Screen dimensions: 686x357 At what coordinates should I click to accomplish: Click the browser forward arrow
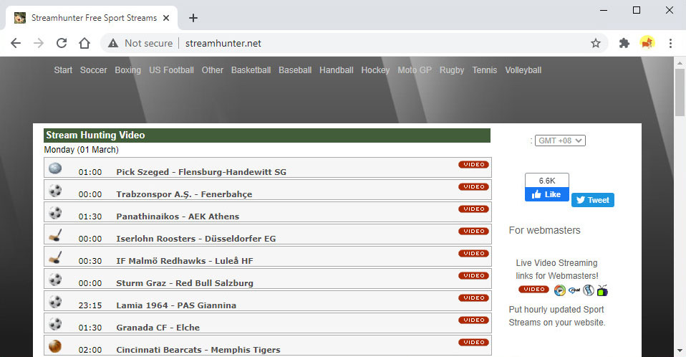click(39, 43)
